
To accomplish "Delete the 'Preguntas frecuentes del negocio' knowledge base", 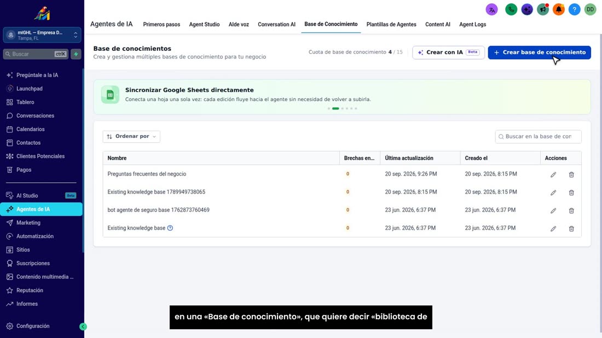I will [571, 174].
